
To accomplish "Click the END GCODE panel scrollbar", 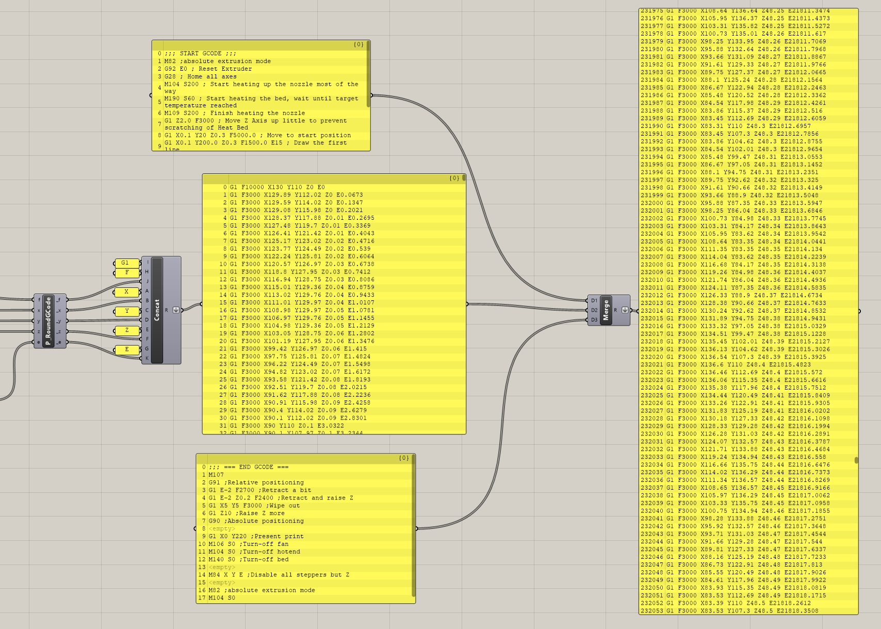I will [x=413, y=526].
